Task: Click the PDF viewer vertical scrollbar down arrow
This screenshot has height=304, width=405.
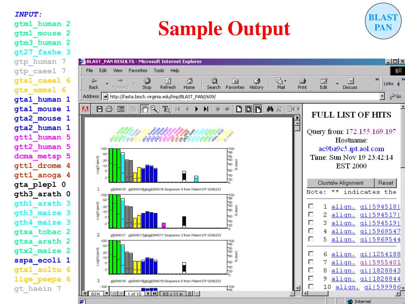Action: pyautogui.click(x=297, y=288)
